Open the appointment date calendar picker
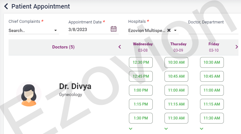241x134 pixels. [114, 29]
